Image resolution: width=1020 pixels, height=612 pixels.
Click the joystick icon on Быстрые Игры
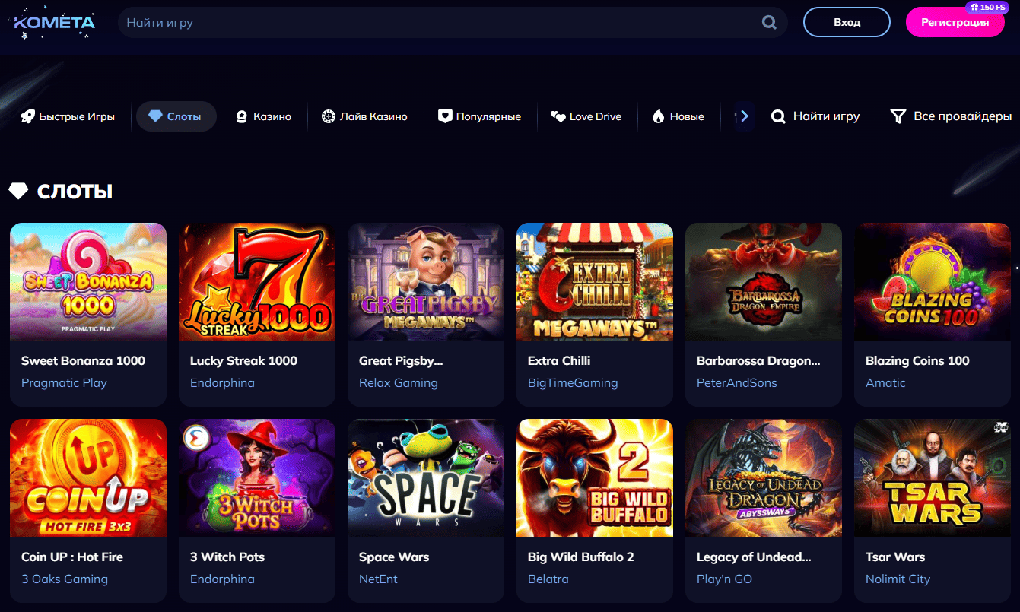(28, 116)
